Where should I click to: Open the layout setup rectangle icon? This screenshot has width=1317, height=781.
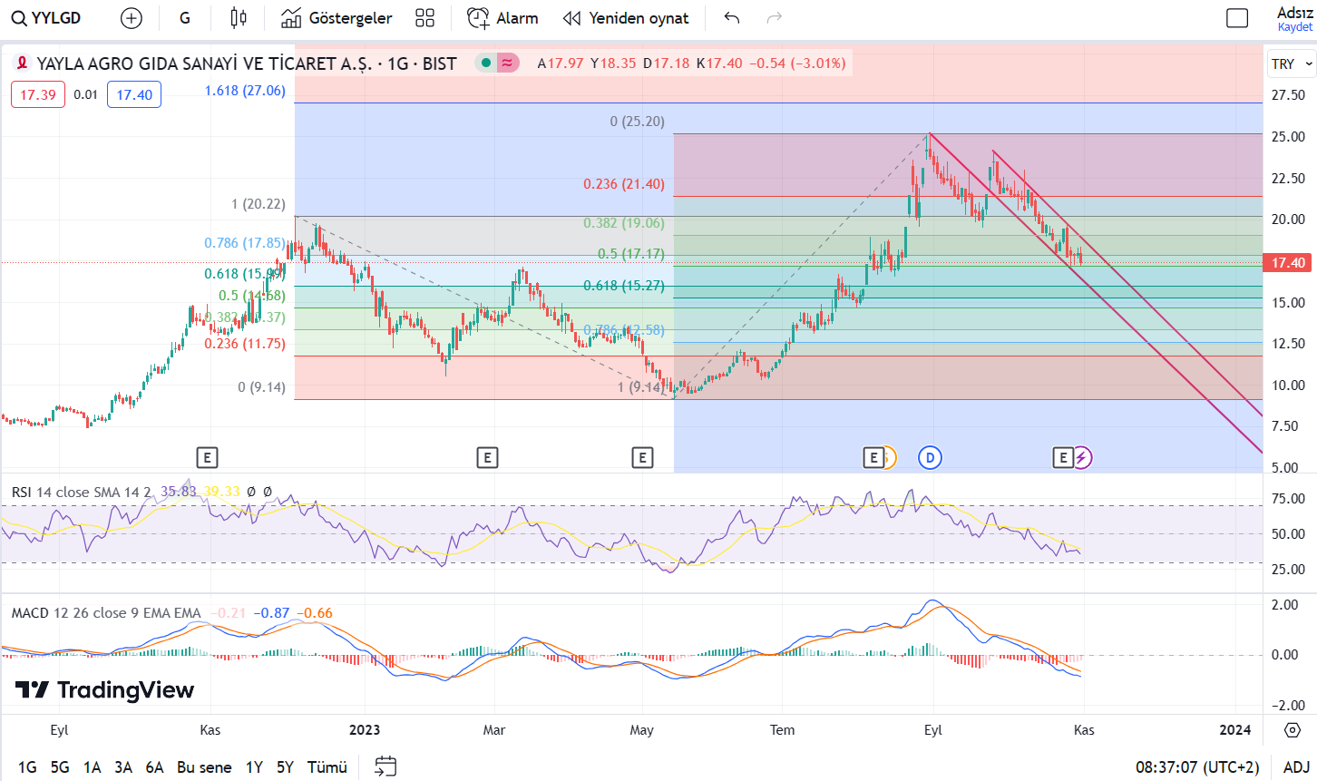pyautogui.click(x=1237, y=18)
